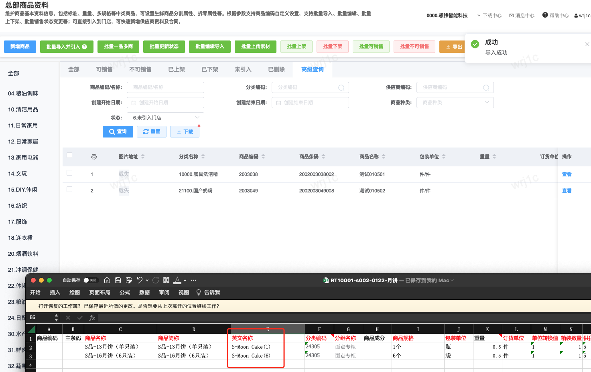Click the 商品编码/名称 input field
The height and width of the screenshot is (372, 591).
(x=165, y=87)
